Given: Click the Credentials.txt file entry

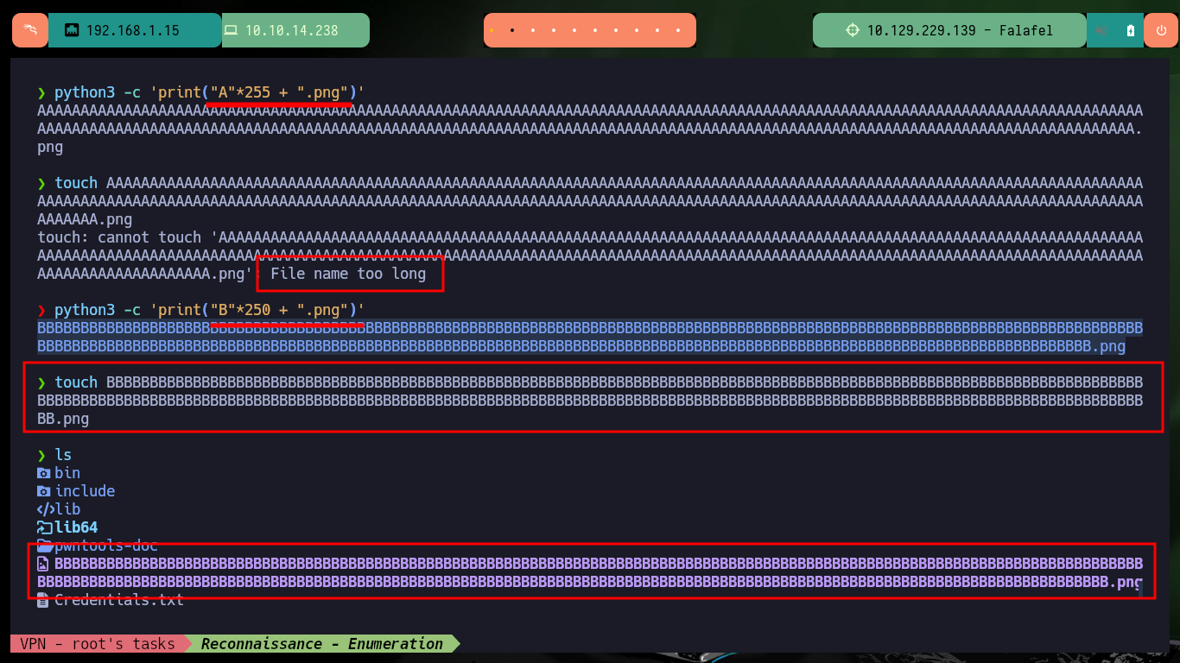Looking at the screenshot, I should (111, 600).
